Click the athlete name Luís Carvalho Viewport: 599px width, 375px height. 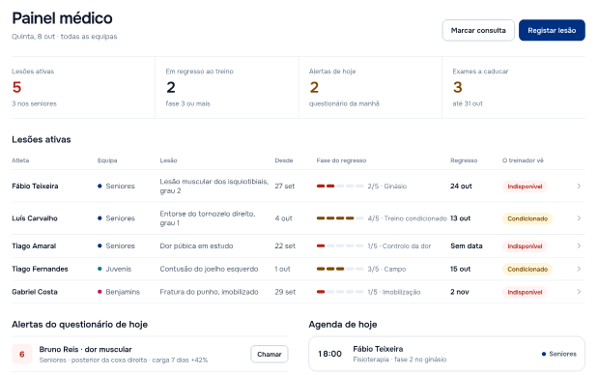pyautogui.click(x=35, y=218)
